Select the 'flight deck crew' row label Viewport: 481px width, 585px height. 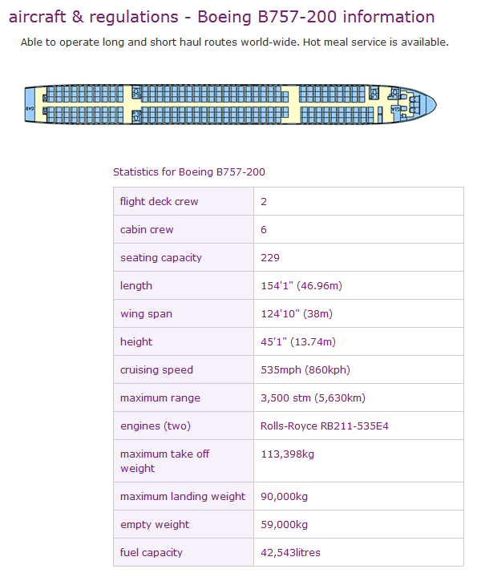[x=160, y=201]
